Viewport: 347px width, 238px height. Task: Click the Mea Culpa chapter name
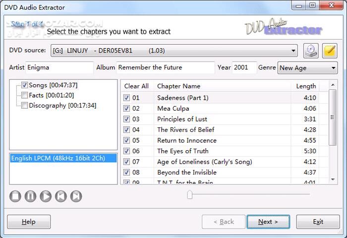point(173,108)
